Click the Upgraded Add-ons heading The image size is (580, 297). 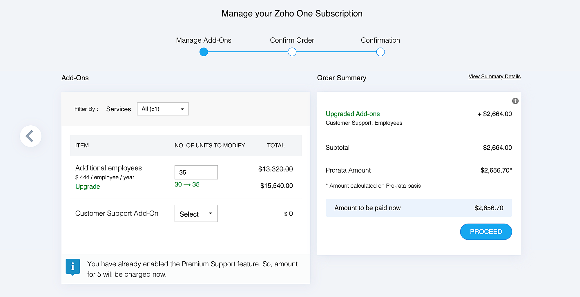click(x=353, y=114)
